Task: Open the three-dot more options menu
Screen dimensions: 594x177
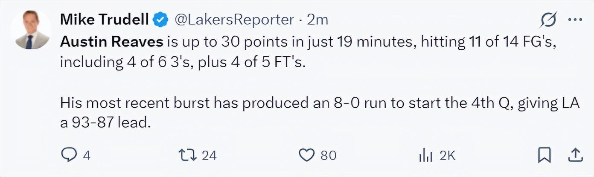Action: (x=574, y=20)
